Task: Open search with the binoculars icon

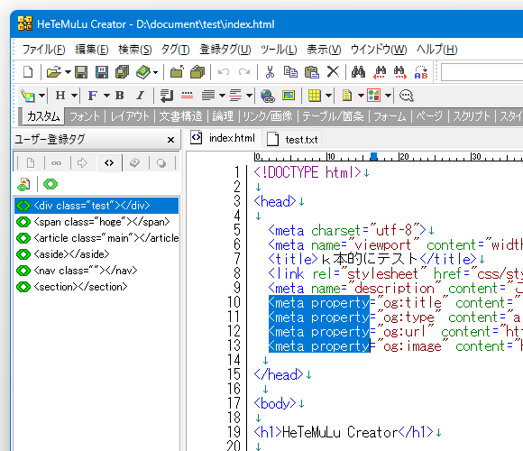Action: click(358, 72)
